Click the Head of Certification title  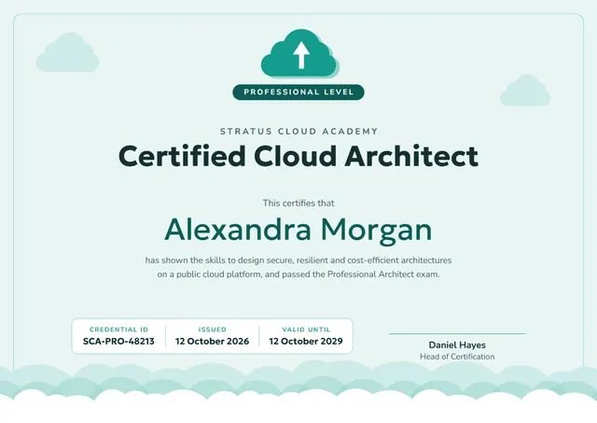coord(457,357)
